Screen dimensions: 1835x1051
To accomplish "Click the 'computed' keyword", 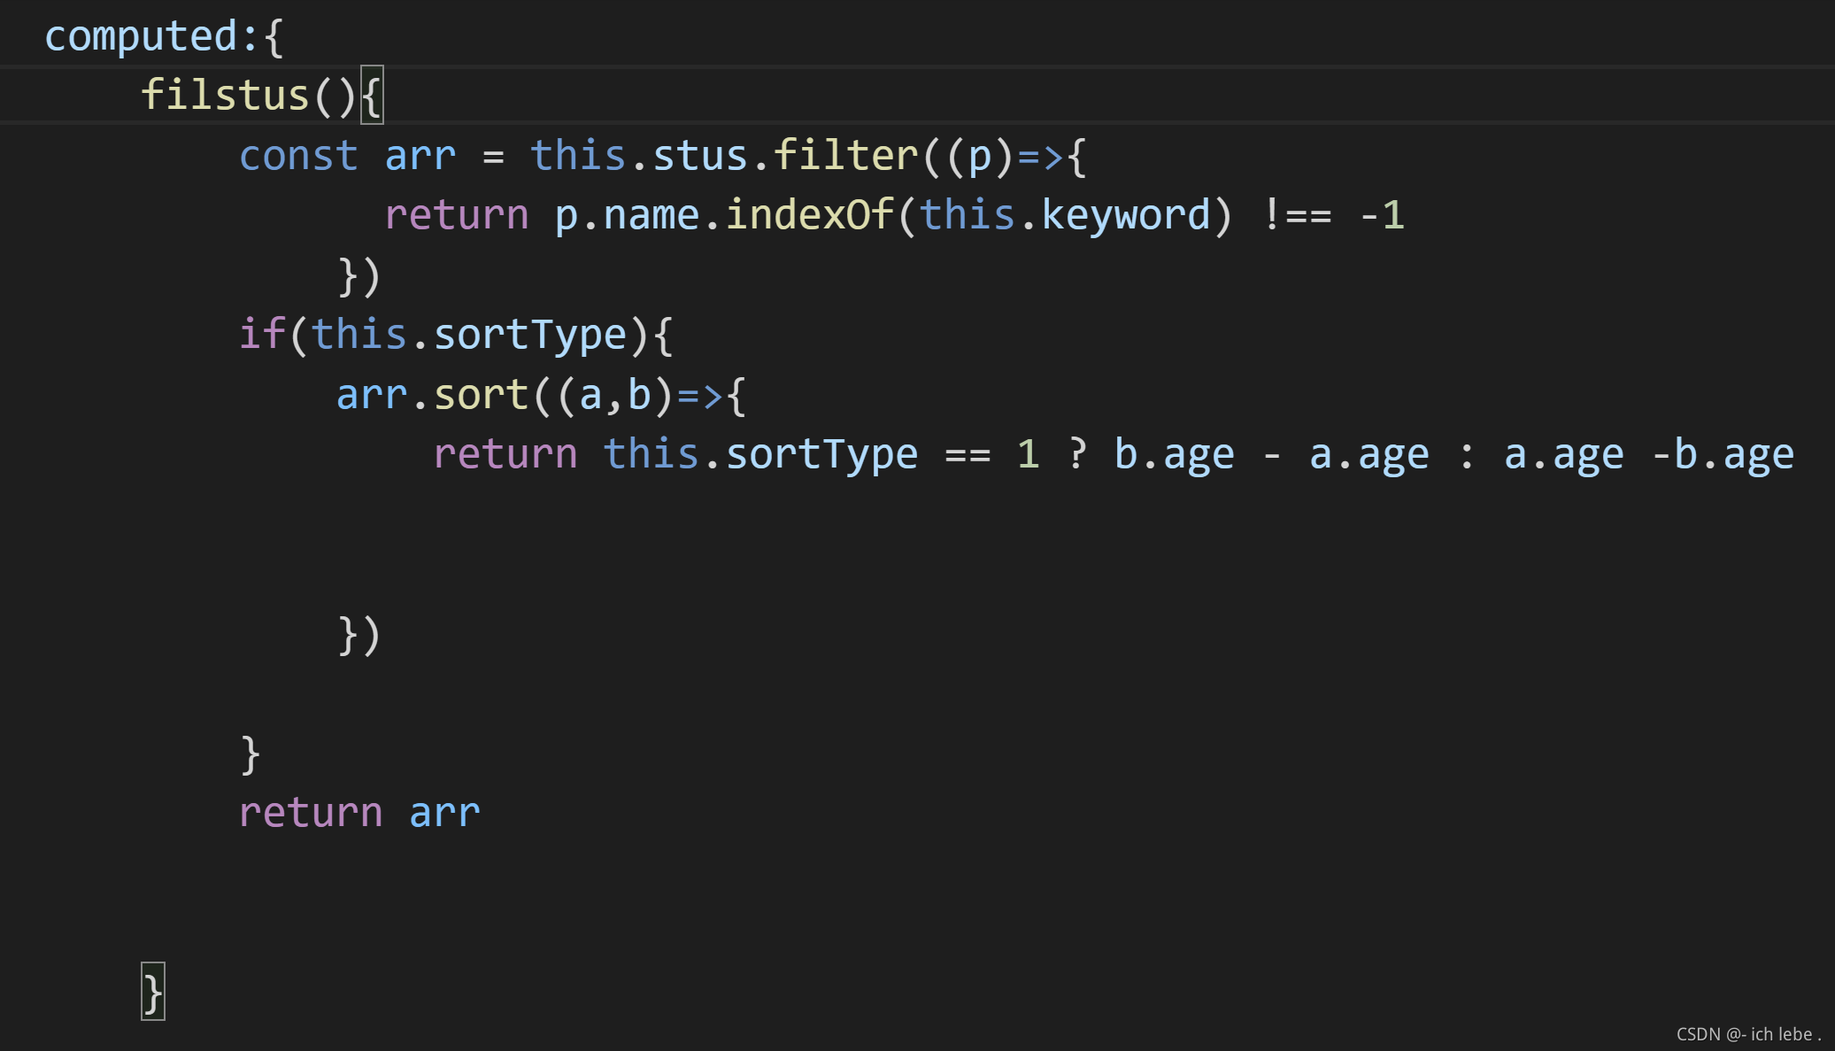I will (141, 37).
